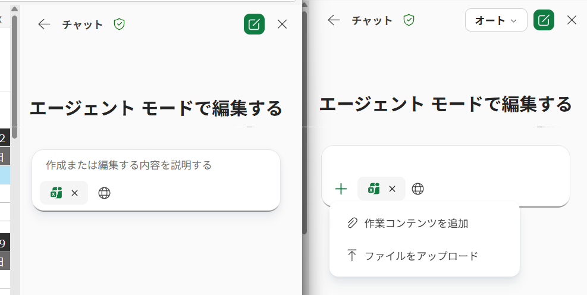Start a new chat in the right pane
The height and width of the screenshot is (295, 587).
pos(544,20)
